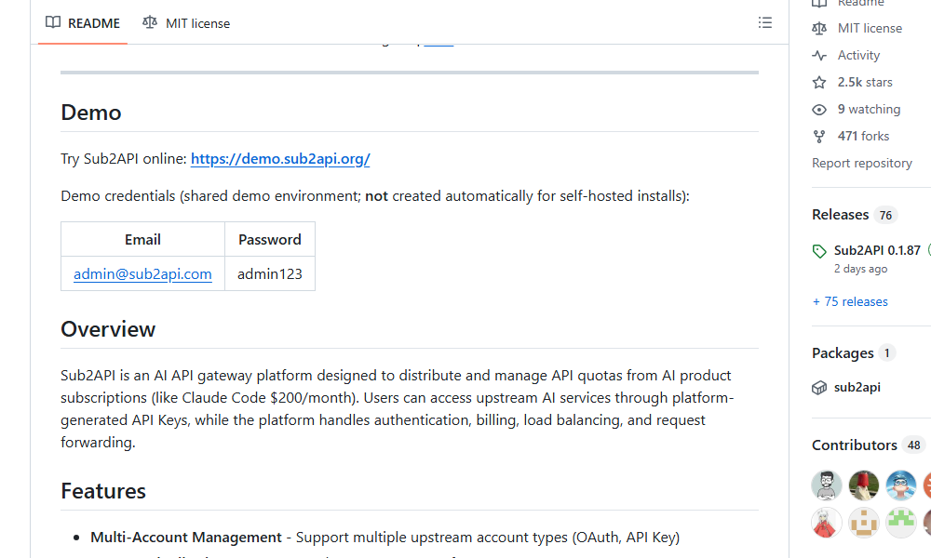This screenshot has width=931, height=558.
Task: Open the '+ 75 releases' link
Action: (x=850, y=301)
